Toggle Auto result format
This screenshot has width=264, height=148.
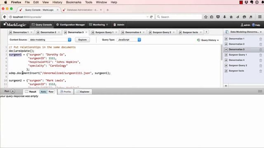[x=43, y=92]
